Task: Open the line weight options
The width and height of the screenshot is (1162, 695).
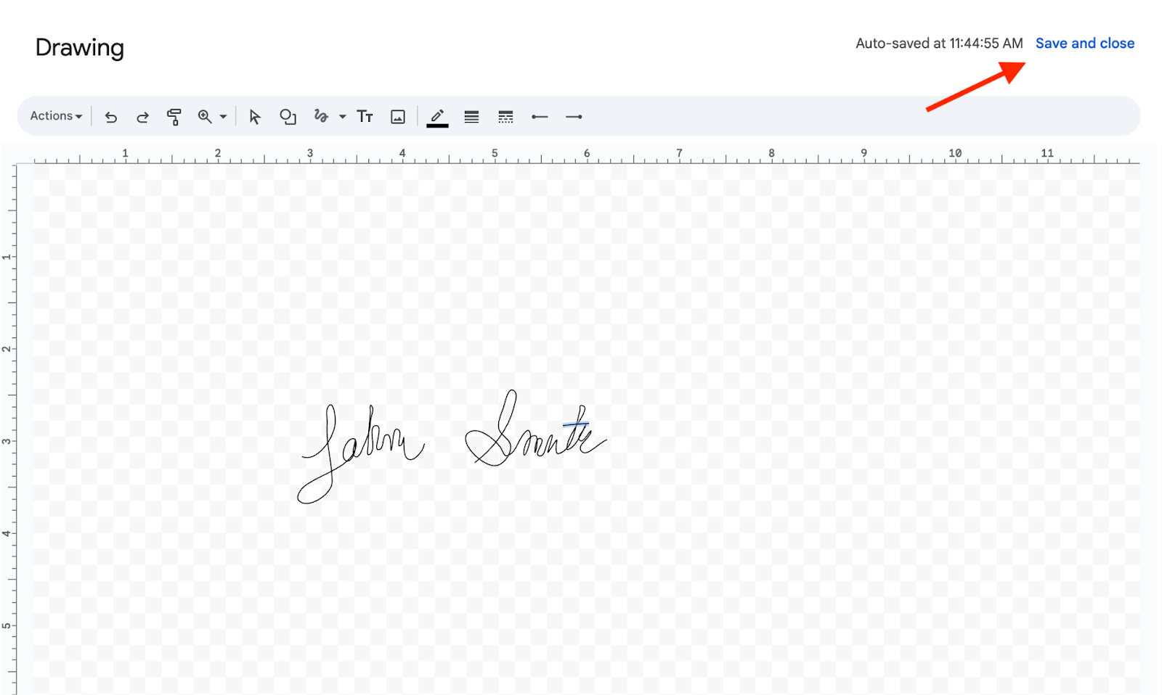Action: click(471, 117)
